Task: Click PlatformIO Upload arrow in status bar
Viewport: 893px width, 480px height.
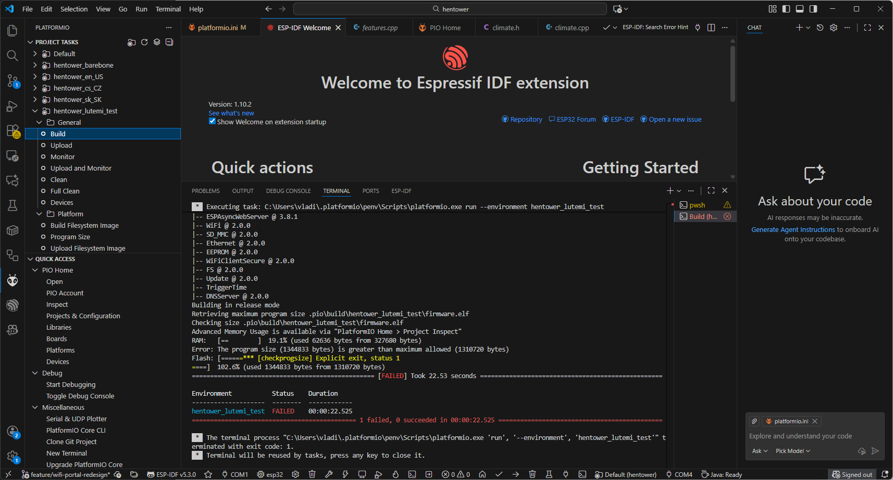Action: [516, 474]
